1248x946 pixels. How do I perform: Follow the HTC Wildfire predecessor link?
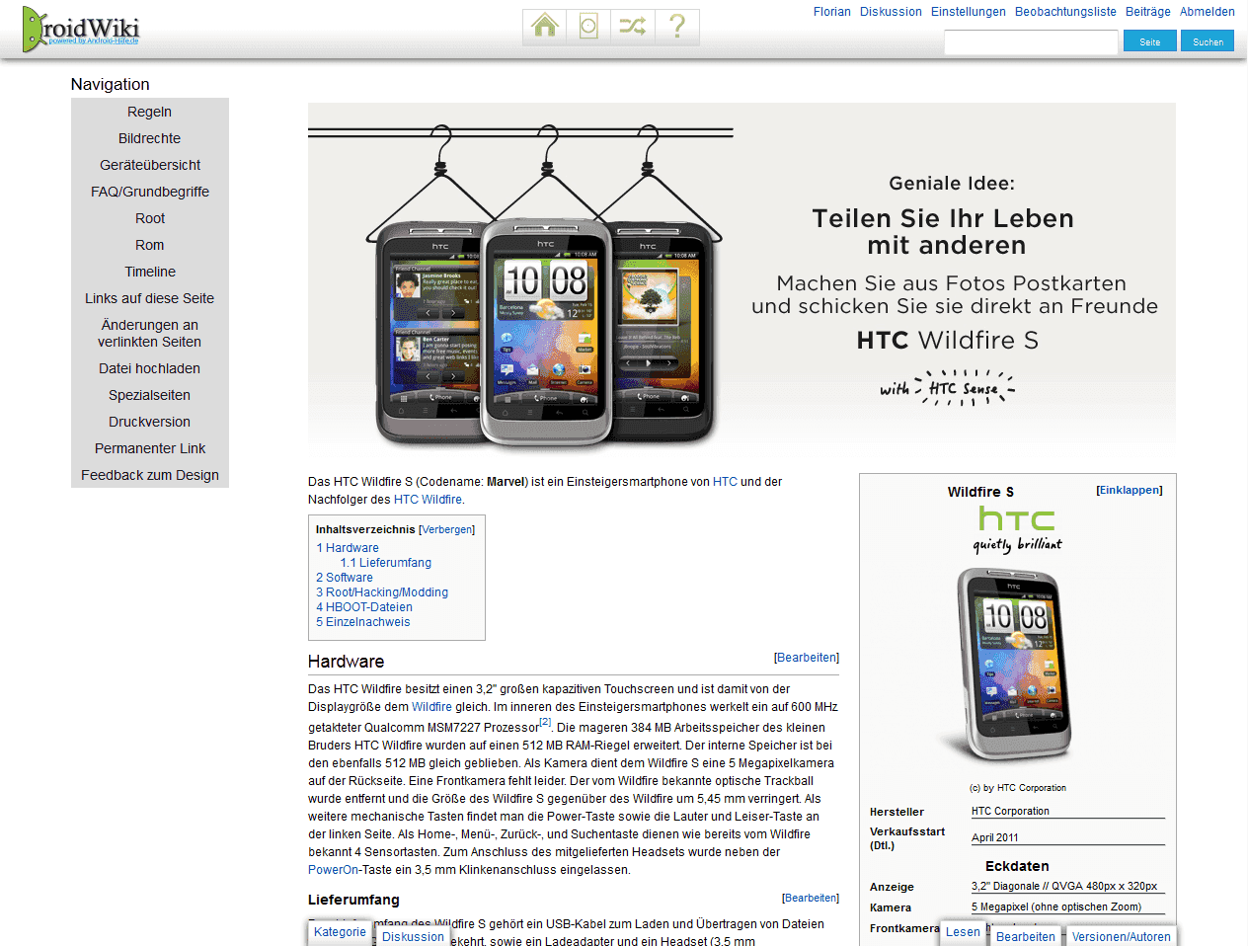pyautogui.click(x=428, y=500)
